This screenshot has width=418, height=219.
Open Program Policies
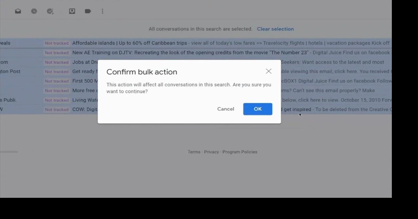click(240, 152)
